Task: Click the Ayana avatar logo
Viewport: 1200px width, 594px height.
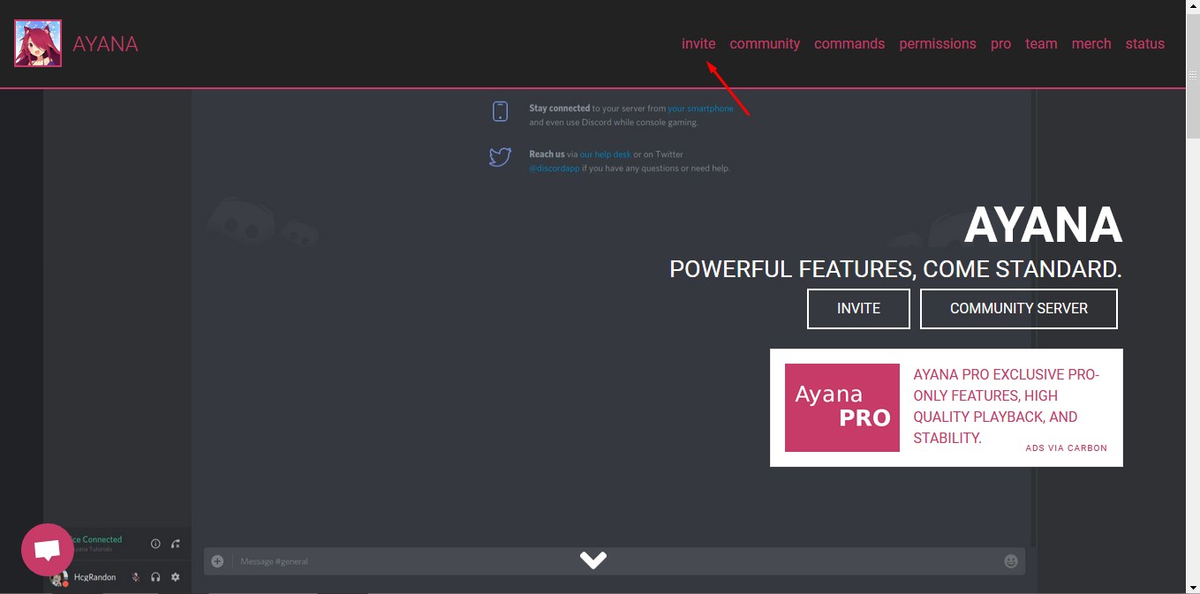Action: tap(38, 43)
